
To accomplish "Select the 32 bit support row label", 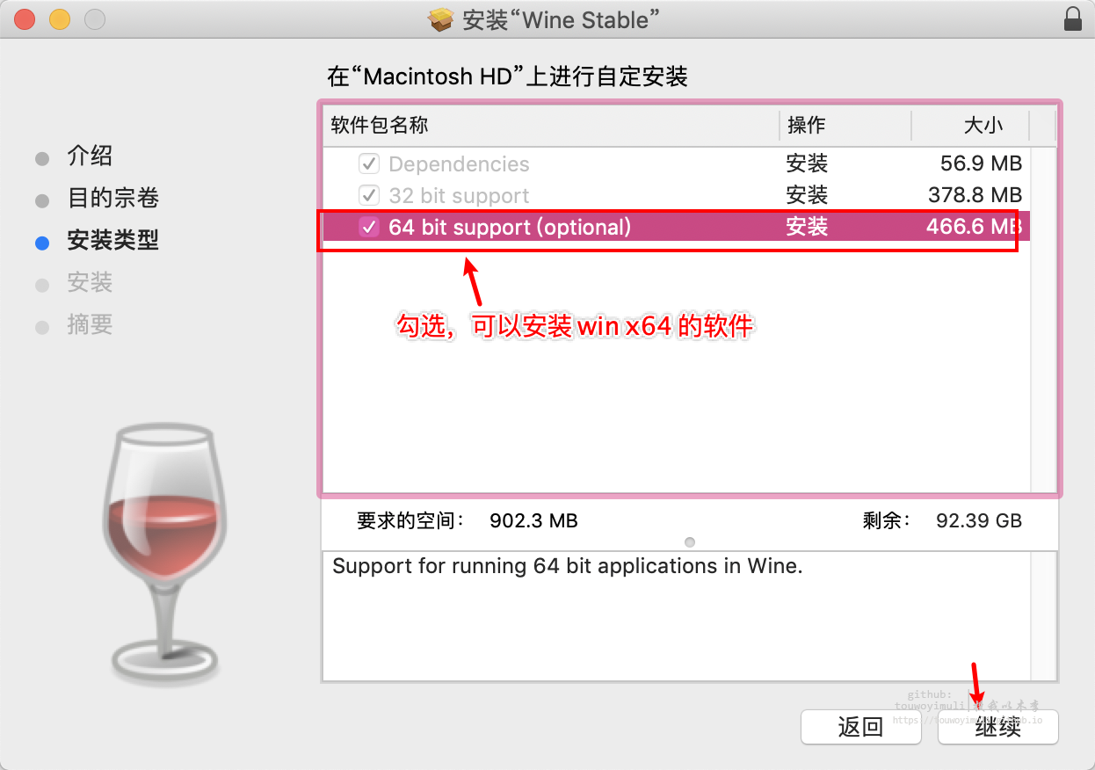I will 459,195.
